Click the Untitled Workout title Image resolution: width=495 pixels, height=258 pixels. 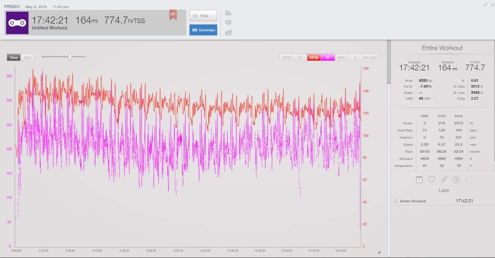[50, 28]
